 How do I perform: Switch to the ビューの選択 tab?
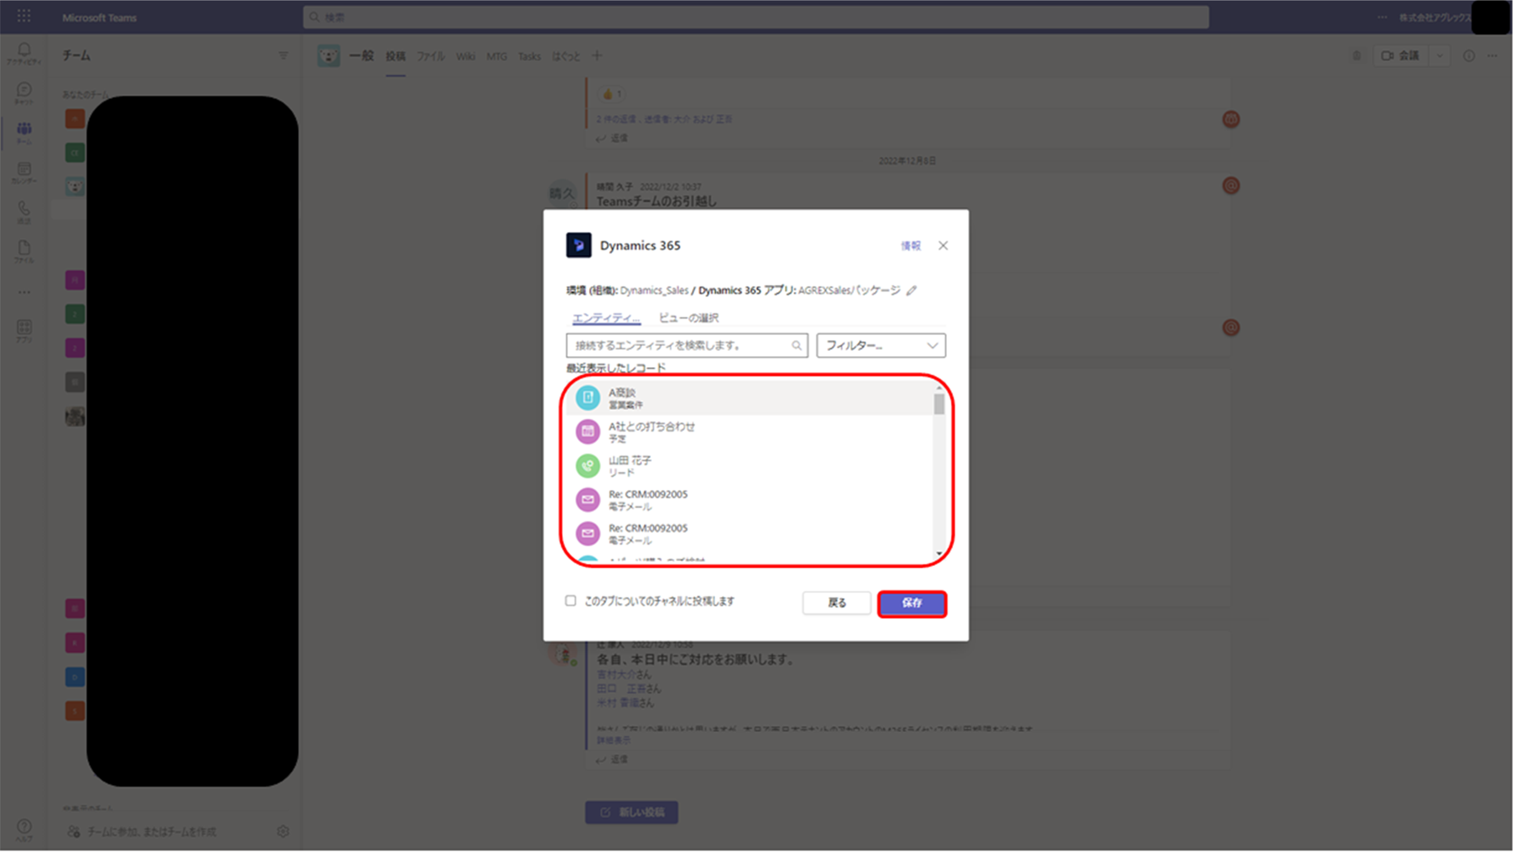pyautogui.click(x=689, y=318)
